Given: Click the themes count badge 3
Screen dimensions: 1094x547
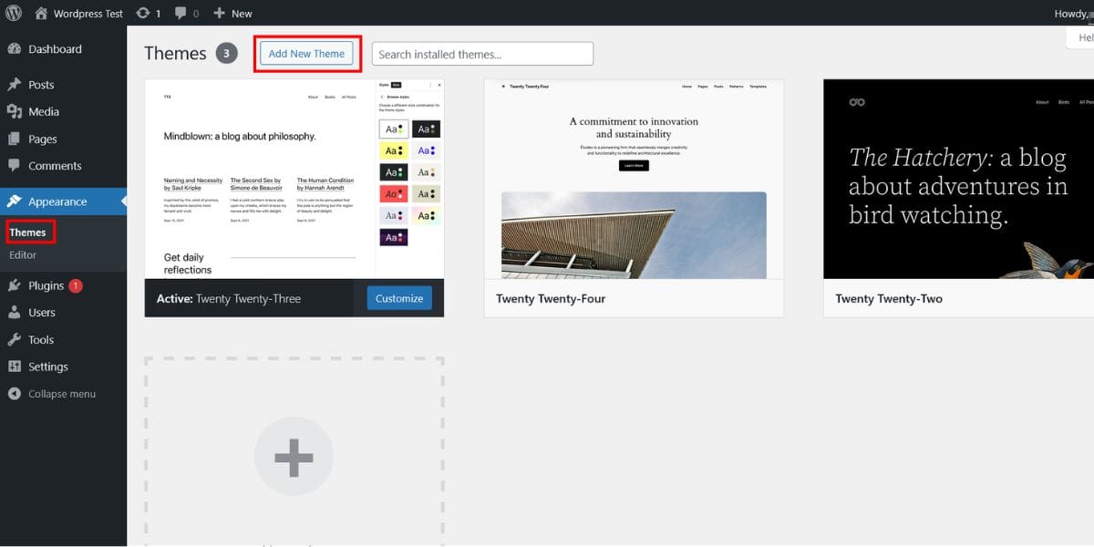Looking at the screenshot, I should click(x=227, y=54).
